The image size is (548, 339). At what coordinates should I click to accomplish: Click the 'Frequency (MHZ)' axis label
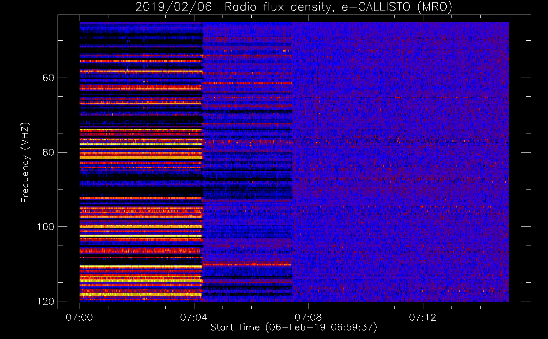[25, 163]
